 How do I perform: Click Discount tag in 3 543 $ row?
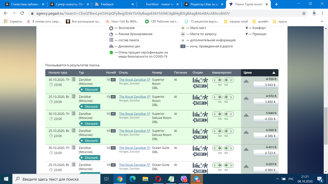tap(89, 89)
